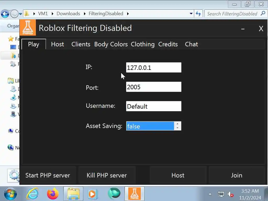
Task: Open the Clothing tab
Action: [143, 44]
